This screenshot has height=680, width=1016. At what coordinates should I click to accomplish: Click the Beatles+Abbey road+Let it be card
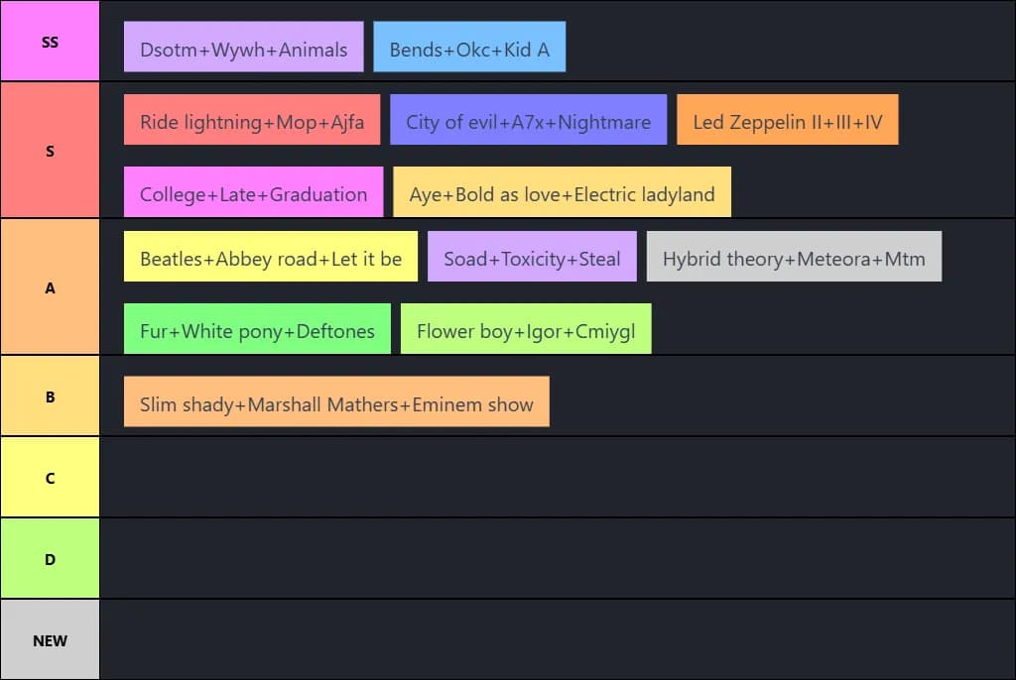pyautogui.click(x=271, y=258)
